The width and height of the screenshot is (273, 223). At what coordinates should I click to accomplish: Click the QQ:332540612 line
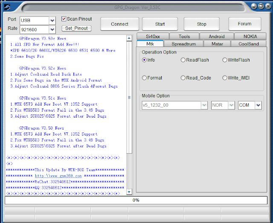coord(65,188)
